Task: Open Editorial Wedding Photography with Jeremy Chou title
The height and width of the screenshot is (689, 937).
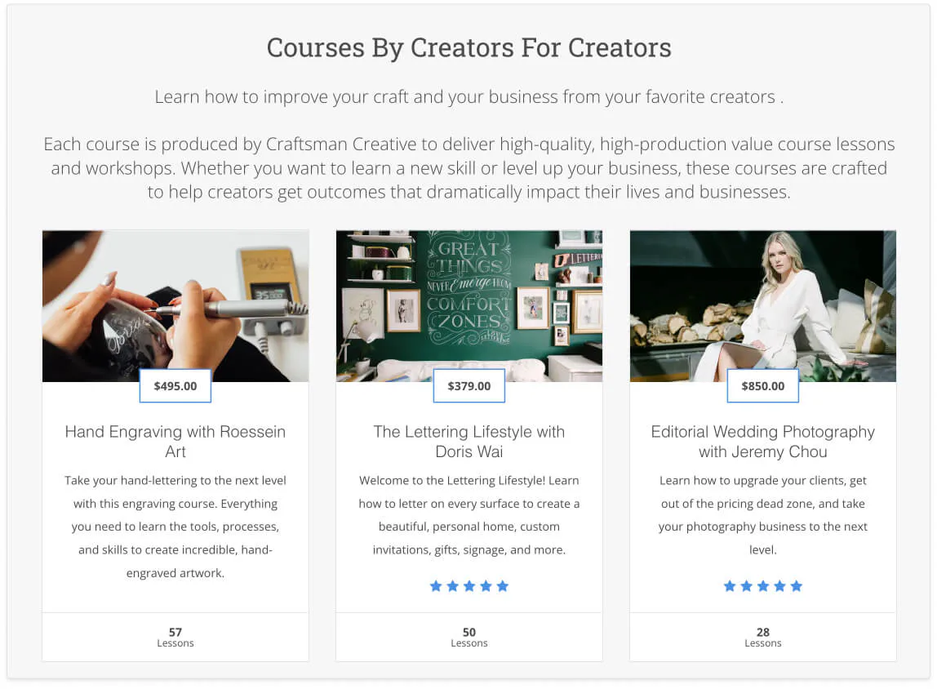Action: [763, 442]
